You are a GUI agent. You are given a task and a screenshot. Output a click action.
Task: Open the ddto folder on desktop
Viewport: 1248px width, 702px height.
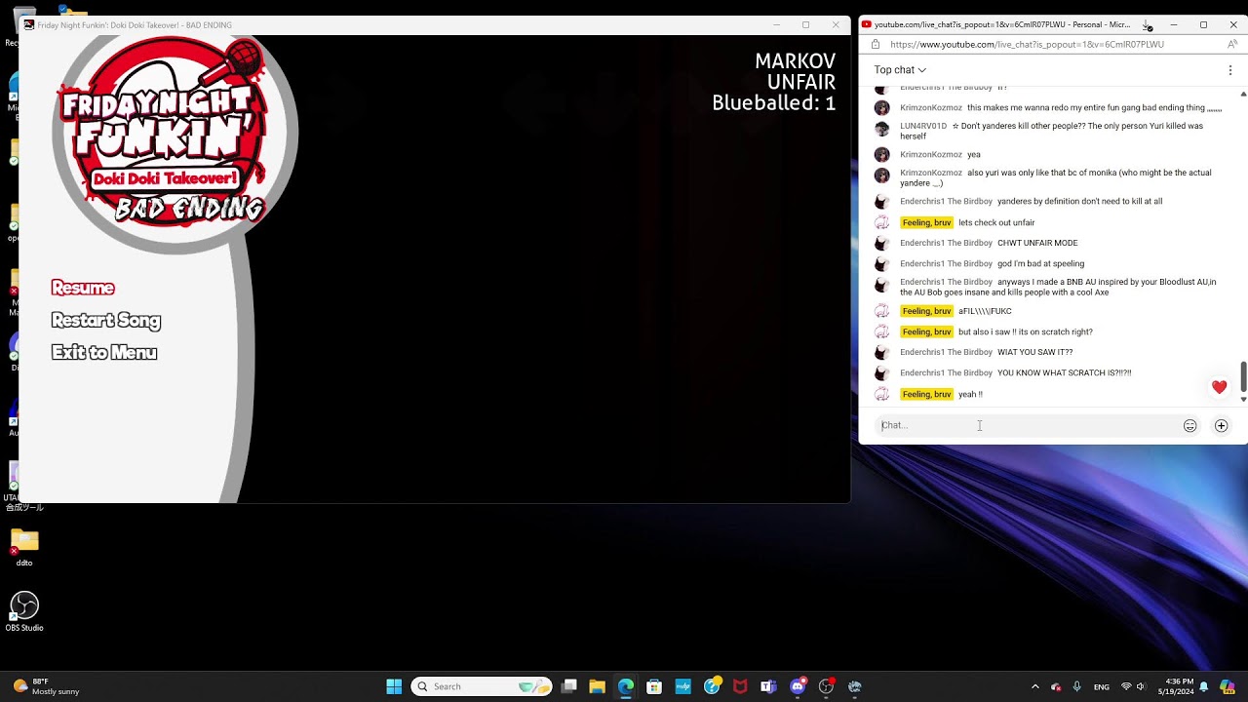pos(24,548)
